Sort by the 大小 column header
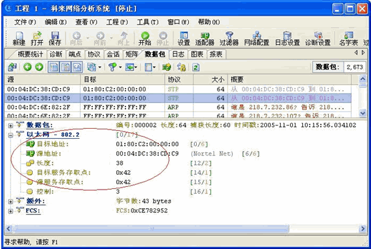This screenshot has width=371, height=249. 210,79
